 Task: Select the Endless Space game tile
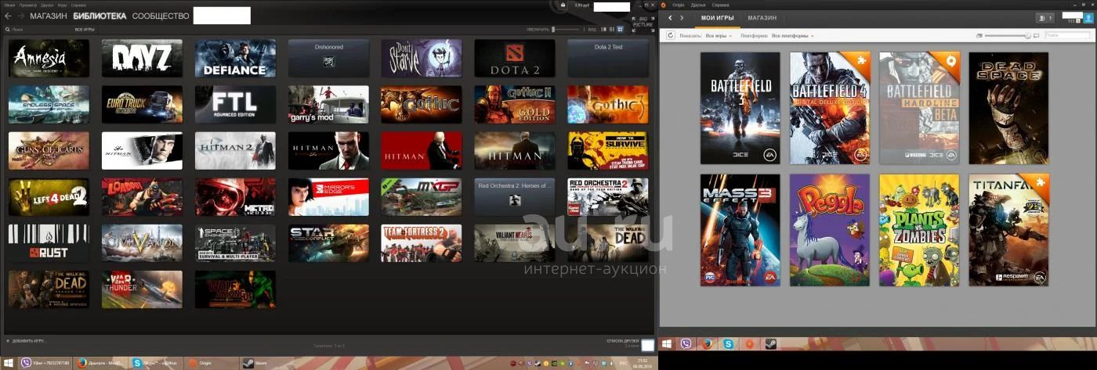point(49,105)
